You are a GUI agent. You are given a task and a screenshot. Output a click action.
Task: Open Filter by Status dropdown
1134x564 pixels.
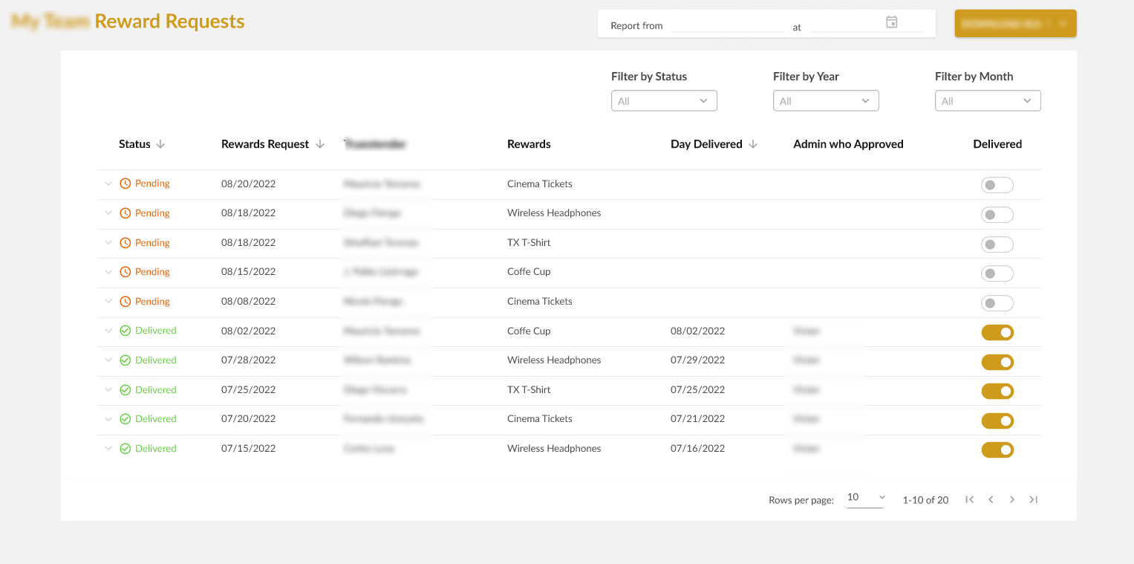tap(664, 100)
